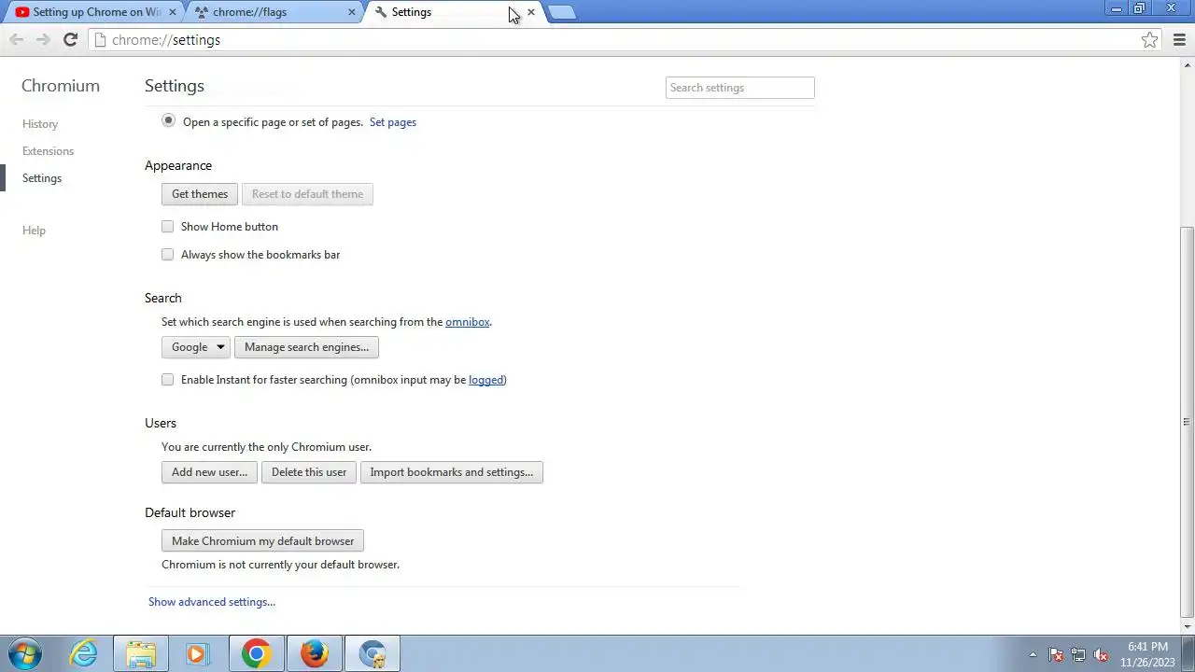Select Settings in the sidebar
This screenshot has width=1195, height=672.
42,177
